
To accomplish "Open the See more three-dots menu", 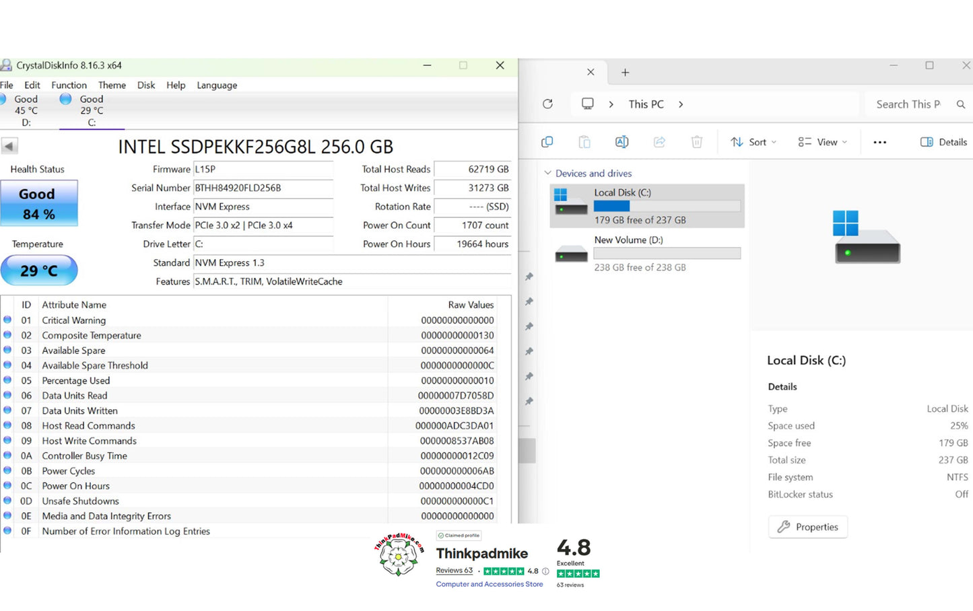I will point(879,142).
